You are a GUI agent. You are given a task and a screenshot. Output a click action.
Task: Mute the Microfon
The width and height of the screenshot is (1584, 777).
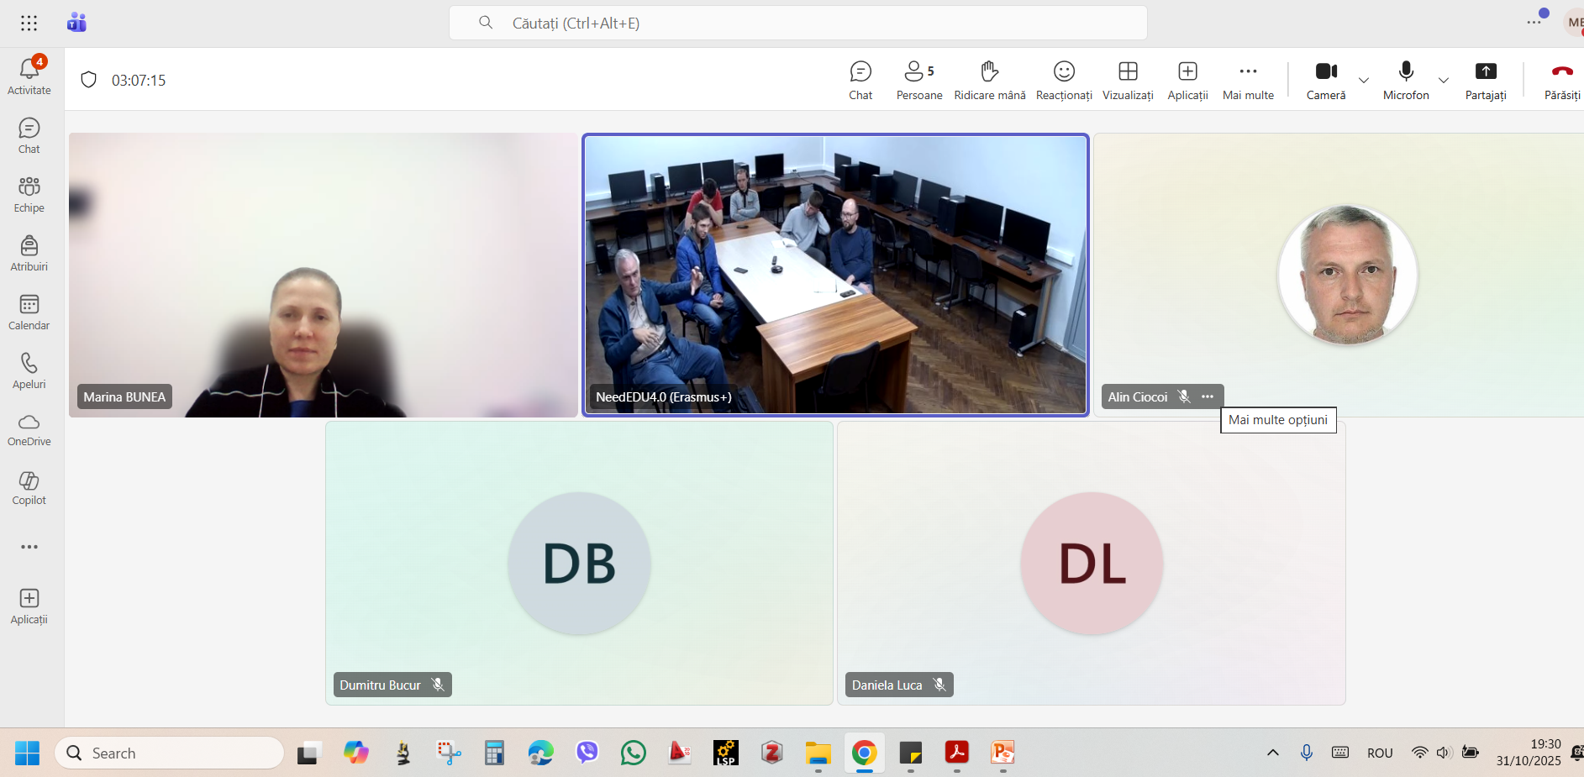click(x=1406, y=80)
